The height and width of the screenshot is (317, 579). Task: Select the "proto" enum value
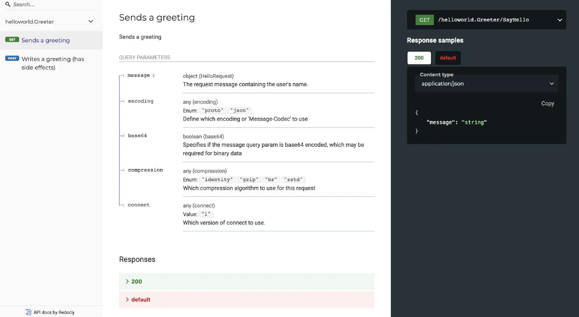coord(212,110)
